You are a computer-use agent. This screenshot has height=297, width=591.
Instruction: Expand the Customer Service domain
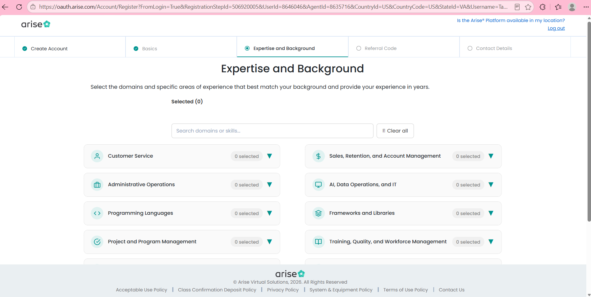270,156
